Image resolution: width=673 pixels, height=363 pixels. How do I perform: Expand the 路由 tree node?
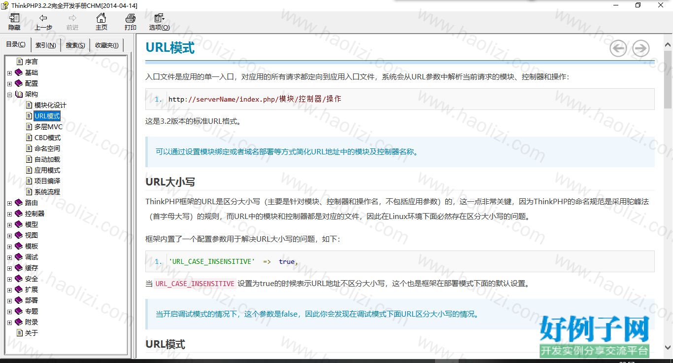tap(10, 203)
